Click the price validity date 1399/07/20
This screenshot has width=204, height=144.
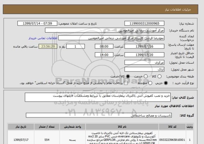point(144,55)
